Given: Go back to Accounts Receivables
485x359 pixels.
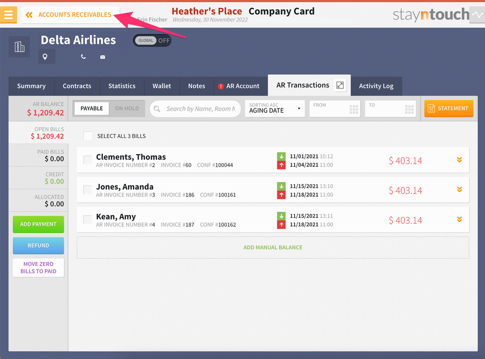Looking at the screenshot, I should (71, 15).
